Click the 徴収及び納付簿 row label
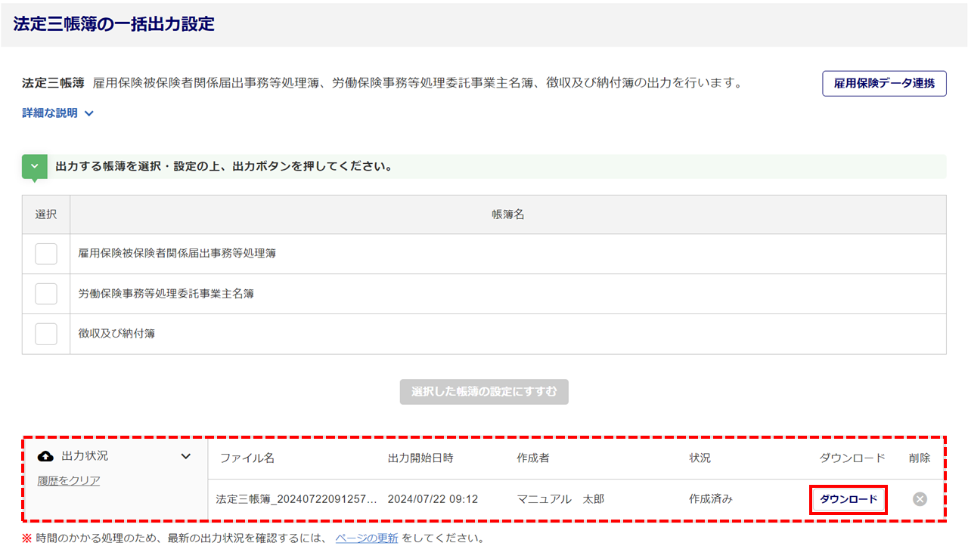The height and width of the screenshot is (549, 968). (116, 334)
